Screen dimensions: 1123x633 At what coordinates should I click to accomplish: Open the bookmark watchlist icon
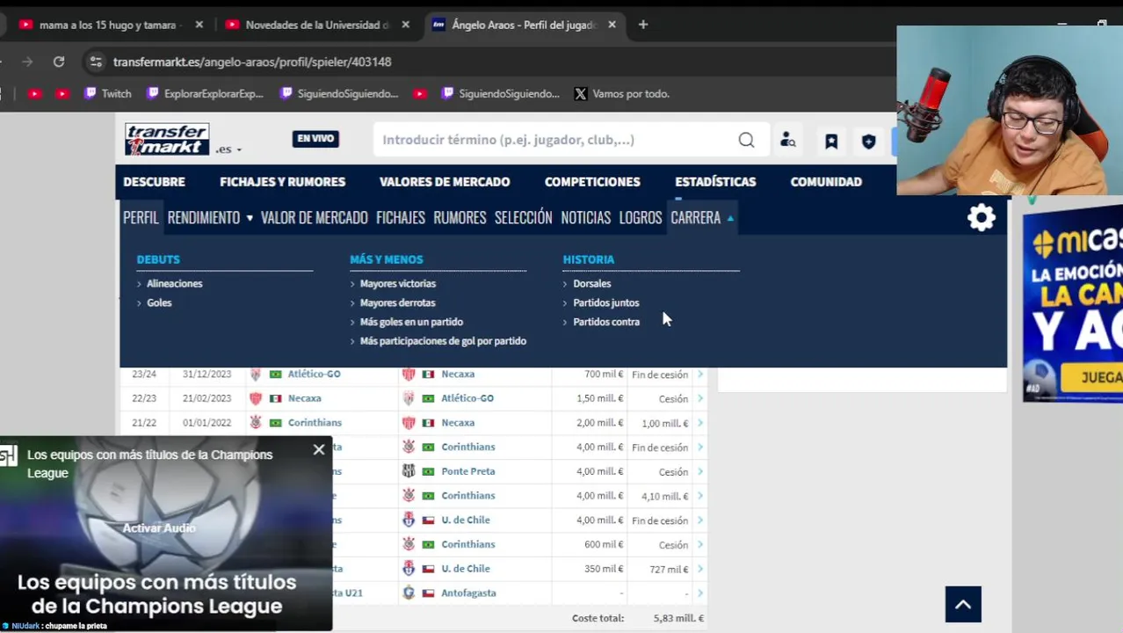coord(831,141)
